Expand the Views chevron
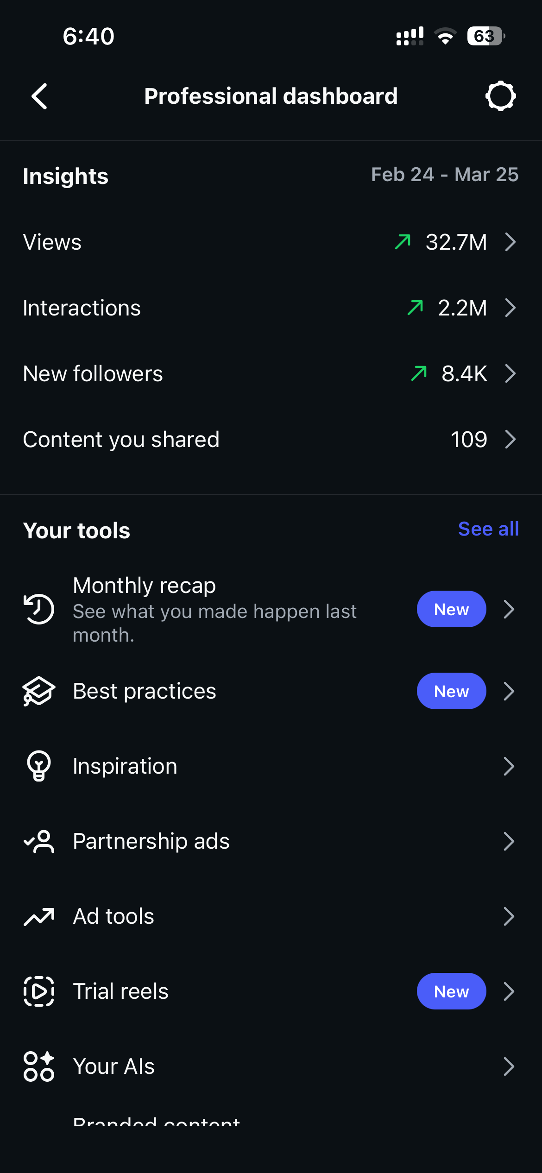542x1173 pixels. click(x=510, y=242)
